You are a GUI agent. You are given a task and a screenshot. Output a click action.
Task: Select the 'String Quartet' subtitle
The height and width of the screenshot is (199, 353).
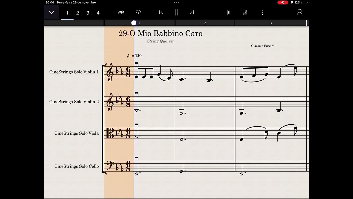pyautogui.click(x=160, y=41)
